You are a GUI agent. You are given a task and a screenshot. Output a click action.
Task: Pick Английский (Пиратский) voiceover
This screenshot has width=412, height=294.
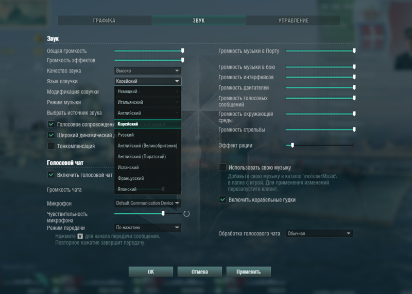click(148, 157)
